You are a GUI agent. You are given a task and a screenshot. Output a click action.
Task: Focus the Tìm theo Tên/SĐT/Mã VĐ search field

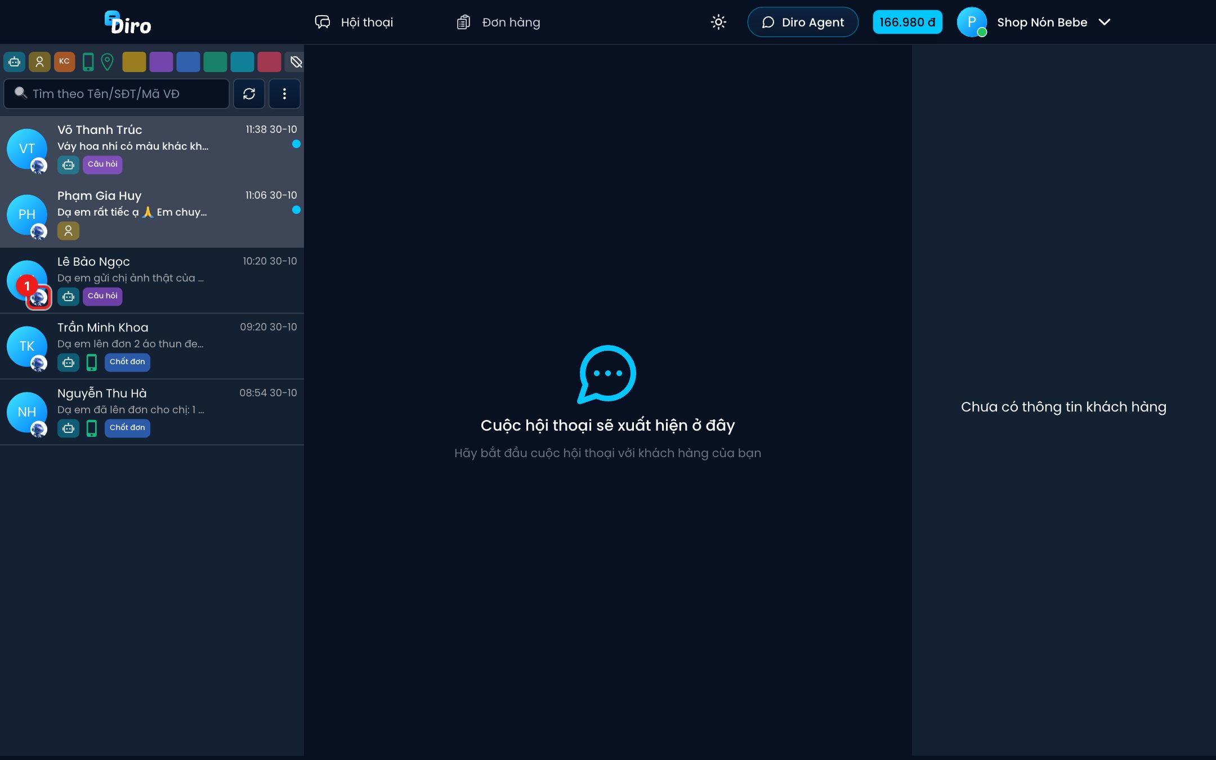117,93
